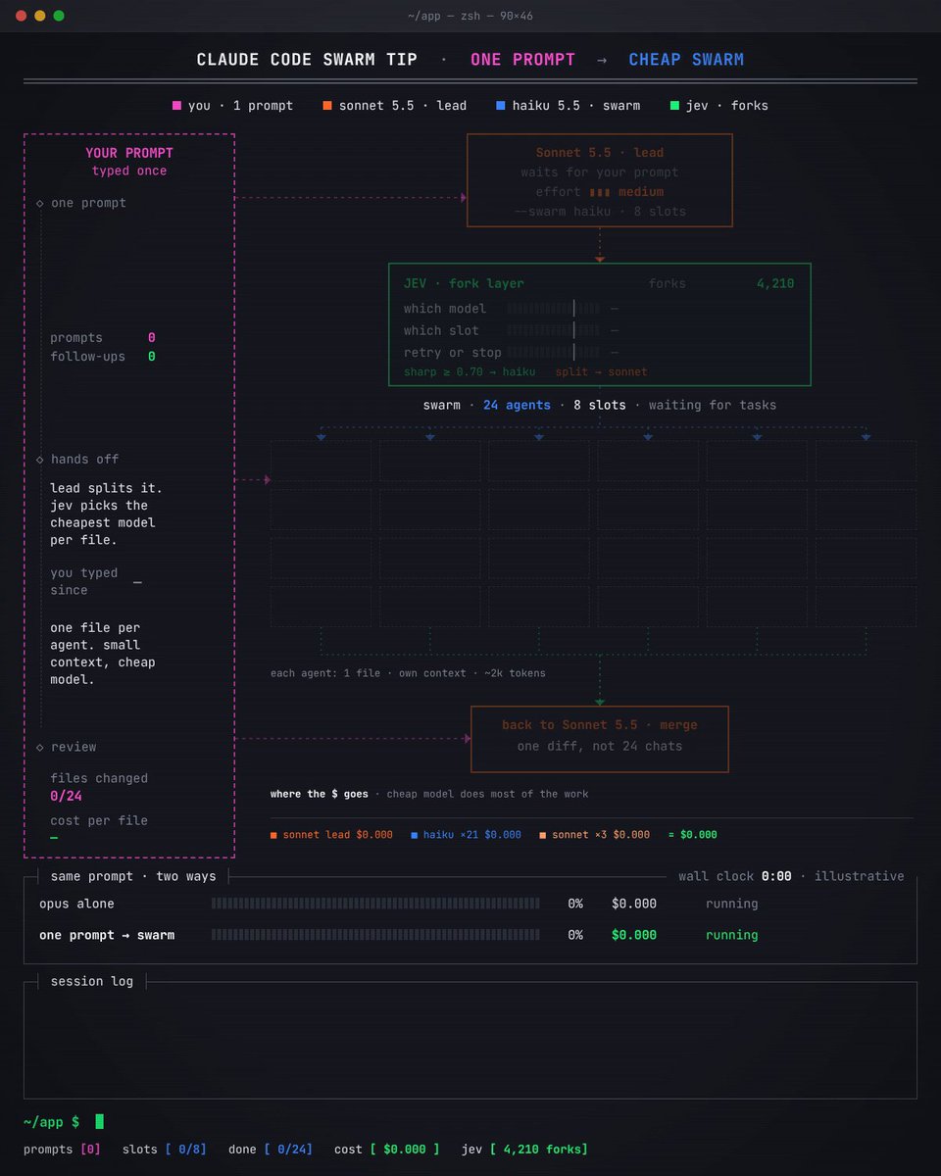Click the pink 'ONE PROMPT' header text
941x1176 pixels.
click(523, 59)
